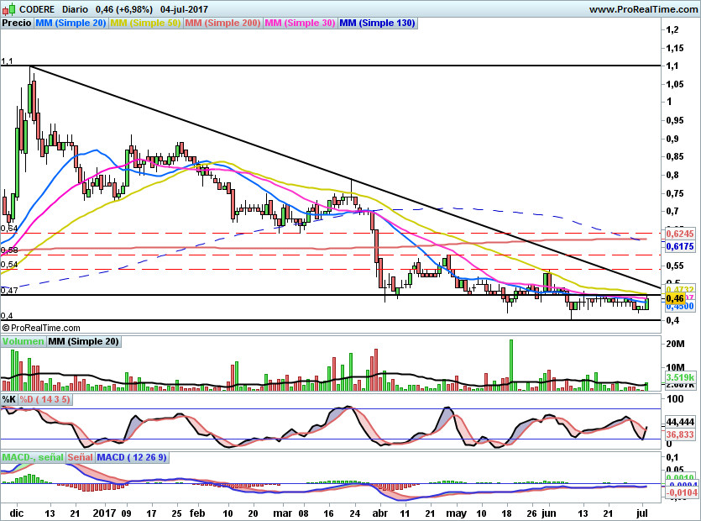Click the green 3.519k volume value tag

point(678,379)
